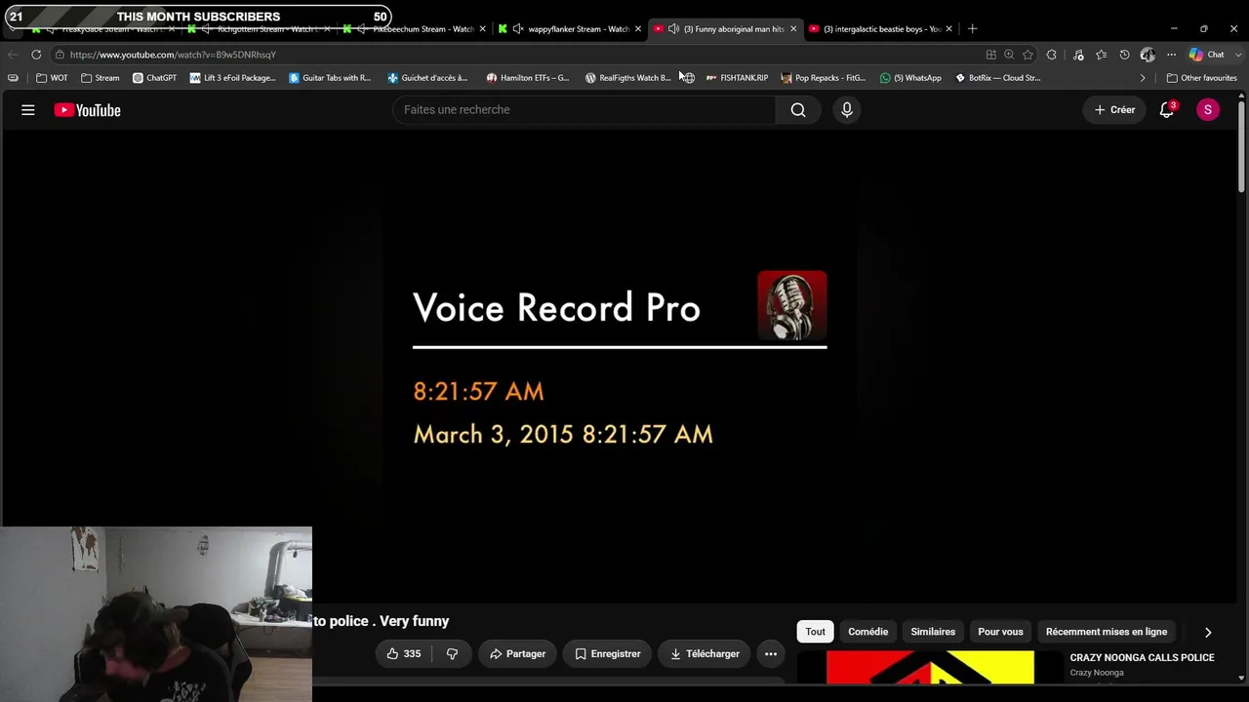The height and width of the screenshot is (702, 1249).
Task: Open the apps grid icon in address bar
Action: point(991,55)
